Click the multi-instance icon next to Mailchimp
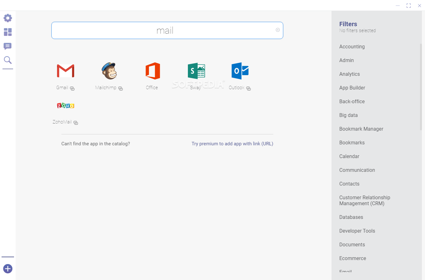 point(121,89)
